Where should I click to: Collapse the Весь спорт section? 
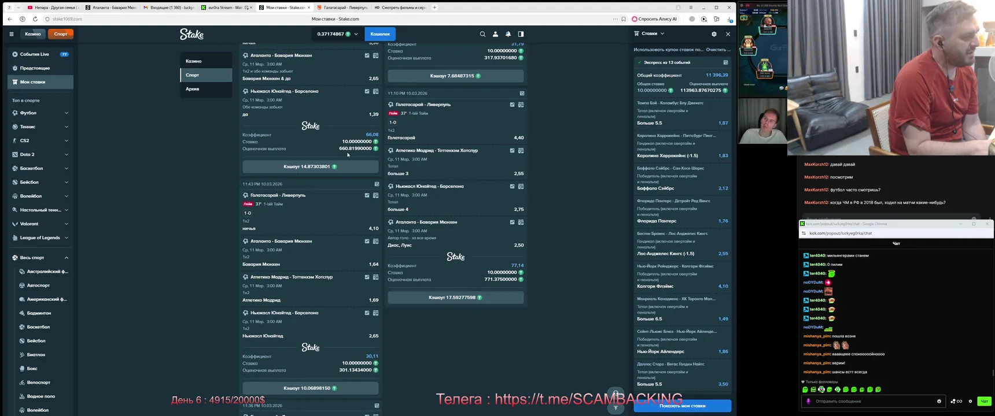tap(67, 258)
